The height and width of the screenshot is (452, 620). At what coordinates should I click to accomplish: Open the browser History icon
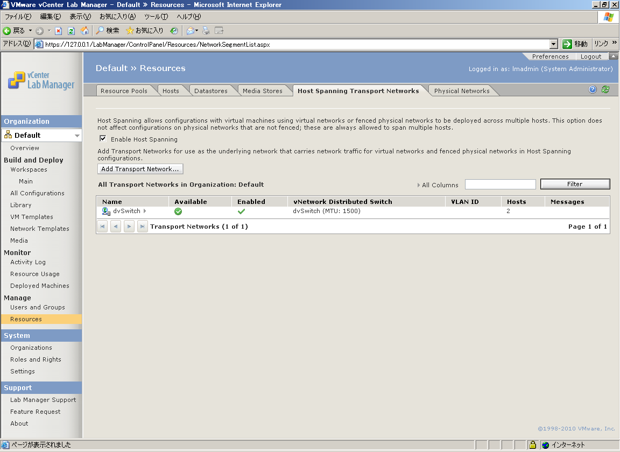[174, 31]
